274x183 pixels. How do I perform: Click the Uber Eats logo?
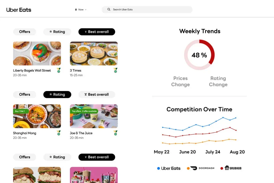(19, 10)
